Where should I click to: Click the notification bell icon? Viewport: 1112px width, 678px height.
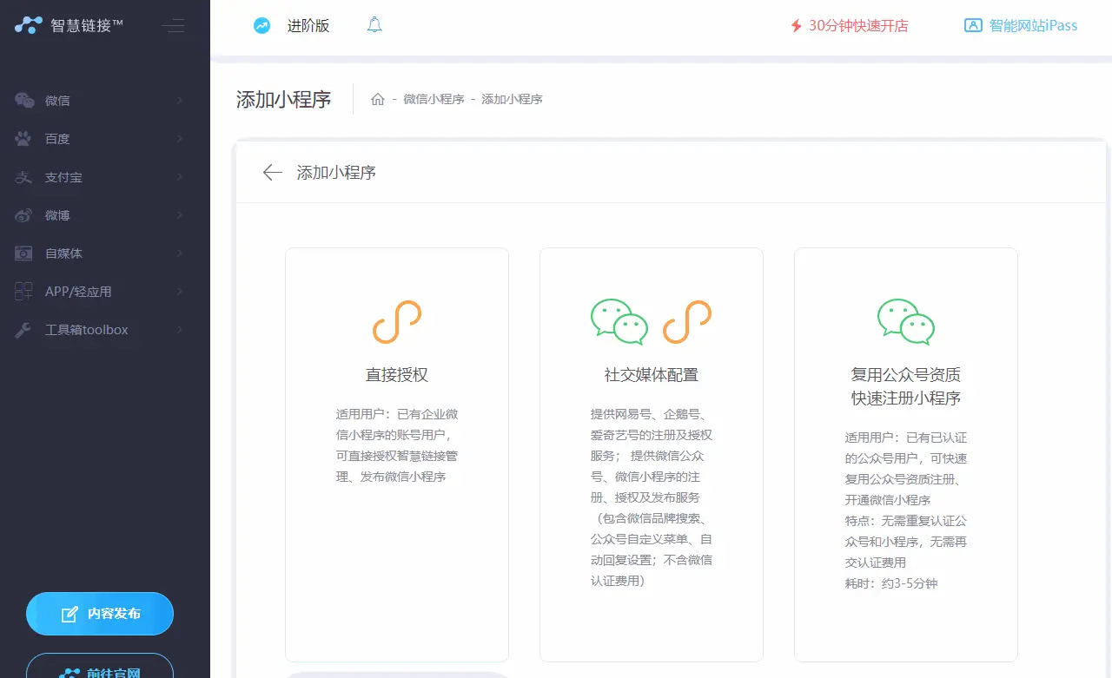374,25
